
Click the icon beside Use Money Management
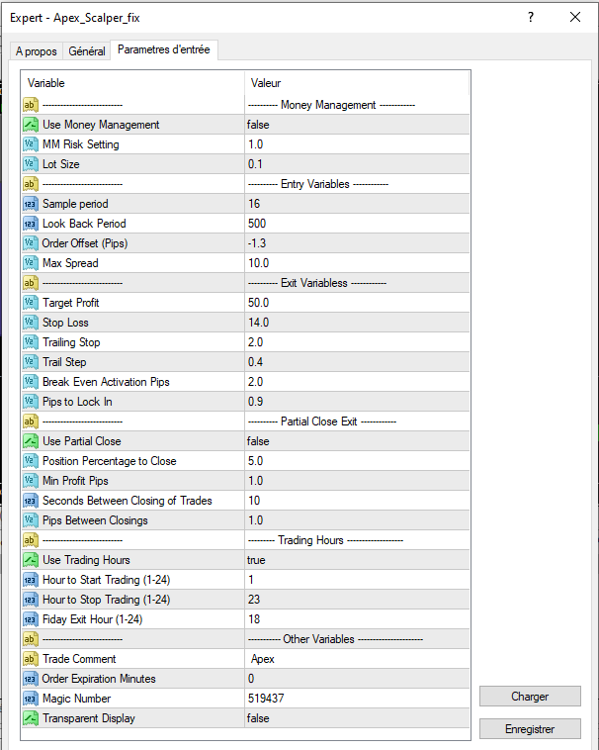coord(31,125)
